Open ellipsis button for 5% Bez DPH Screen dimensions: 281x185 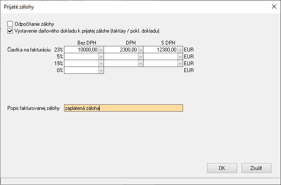101,57
